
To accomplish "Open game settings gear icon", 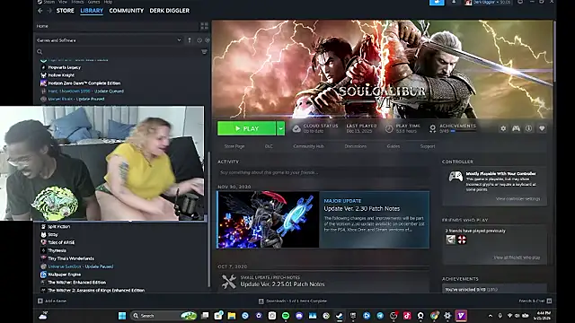I will (503, 128).
